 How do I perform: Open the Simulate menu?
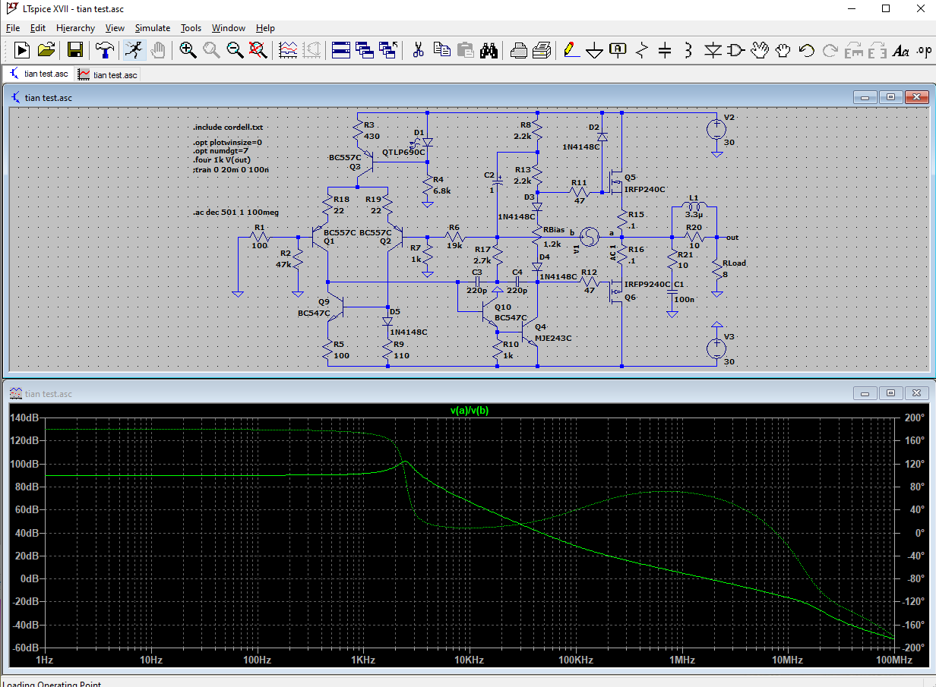click(153, 28)
